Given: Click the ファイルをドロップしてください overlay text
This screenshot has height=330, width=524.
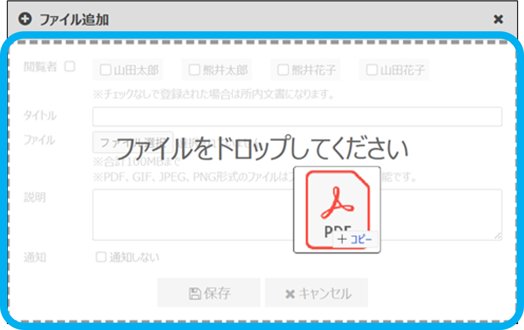Looking at the screenshot, I should pos(262,148).
